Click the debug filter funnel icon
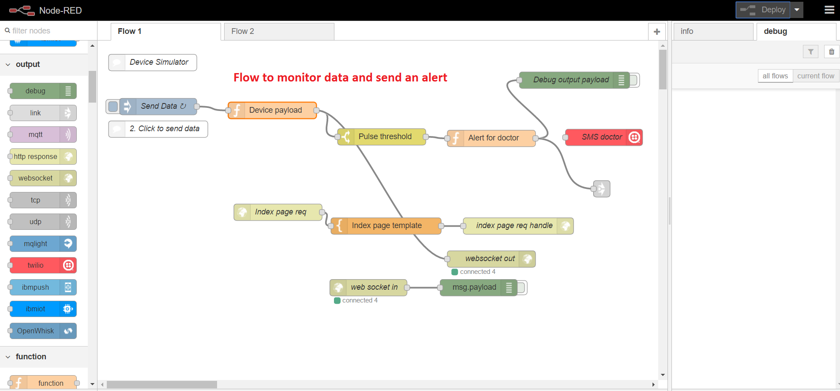 click(810, 52)
